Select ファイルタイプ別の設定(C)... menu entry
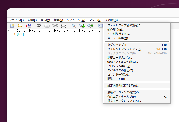 coord(125,25)
